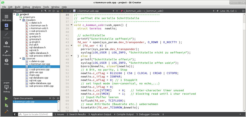Click the green Run button
The height and width of the screenshot is (117, 246).
click(6, 99)
